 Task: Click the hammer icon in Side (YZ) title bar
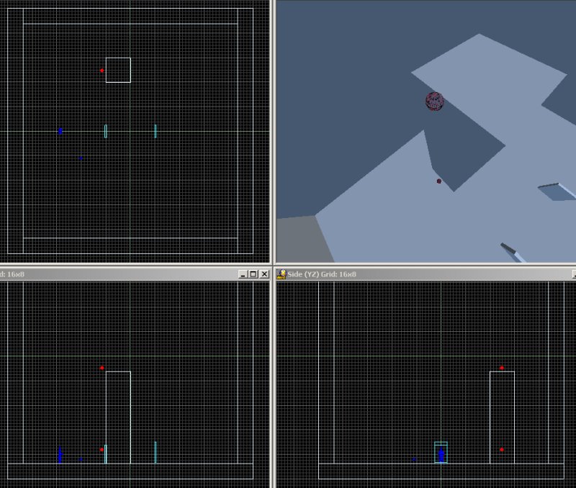282,274
